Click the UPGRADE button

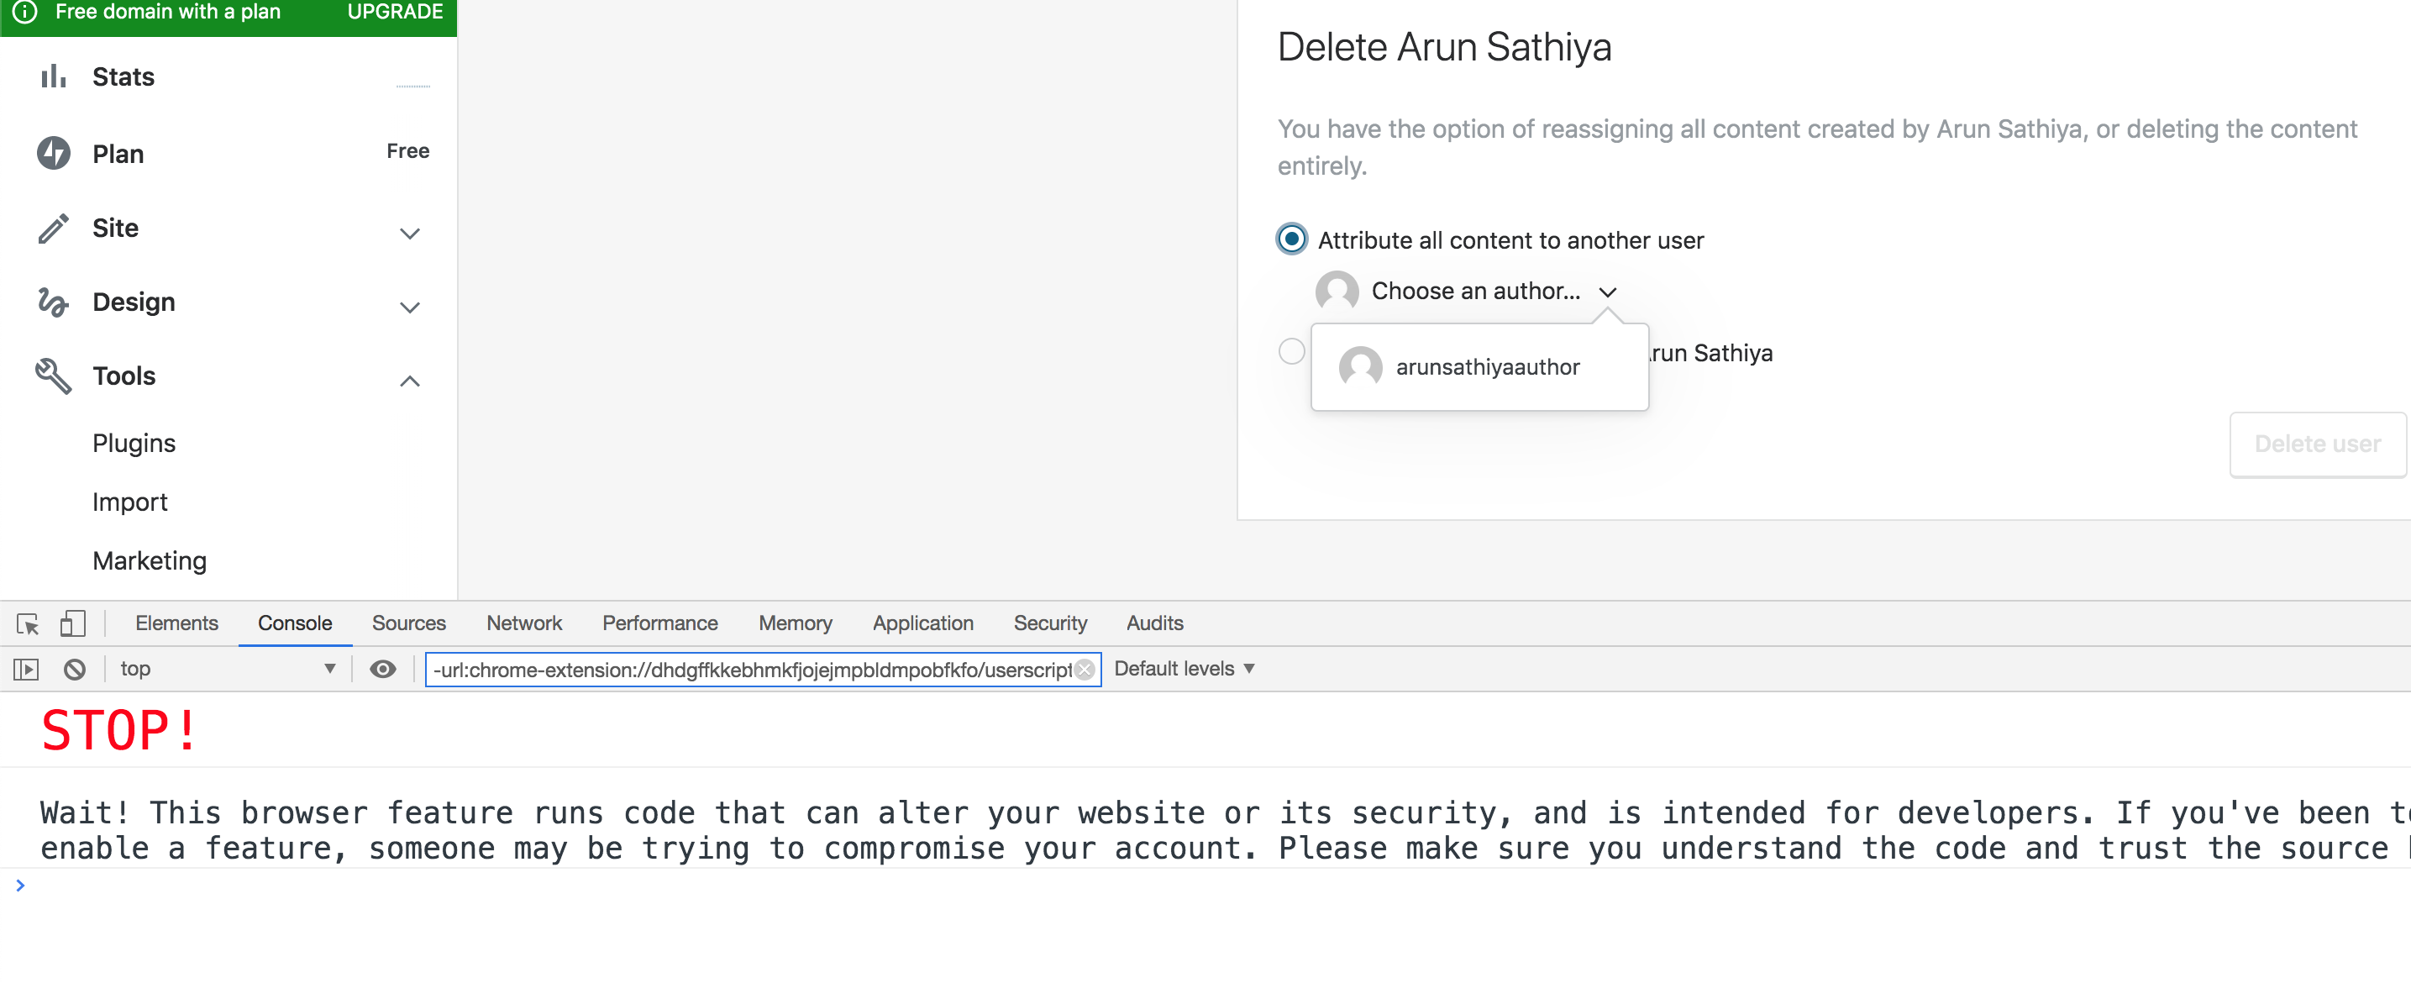pos(394,12)
